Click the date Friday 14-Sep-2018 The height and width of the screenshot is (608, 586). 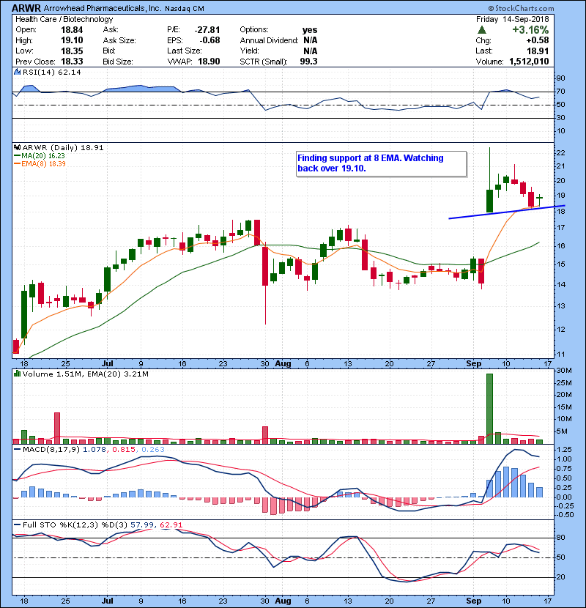pyautogui.click(x=512, y=19)
